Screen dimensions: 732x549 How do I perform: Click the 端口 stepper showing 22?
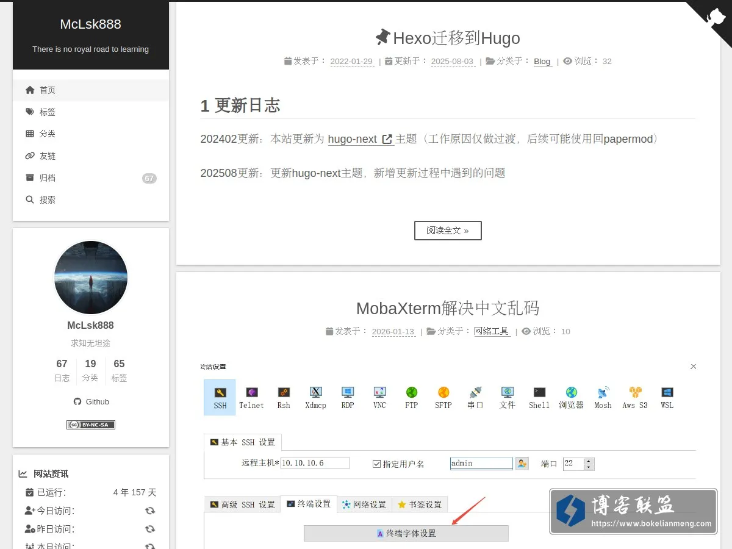(x=578, y=464)
